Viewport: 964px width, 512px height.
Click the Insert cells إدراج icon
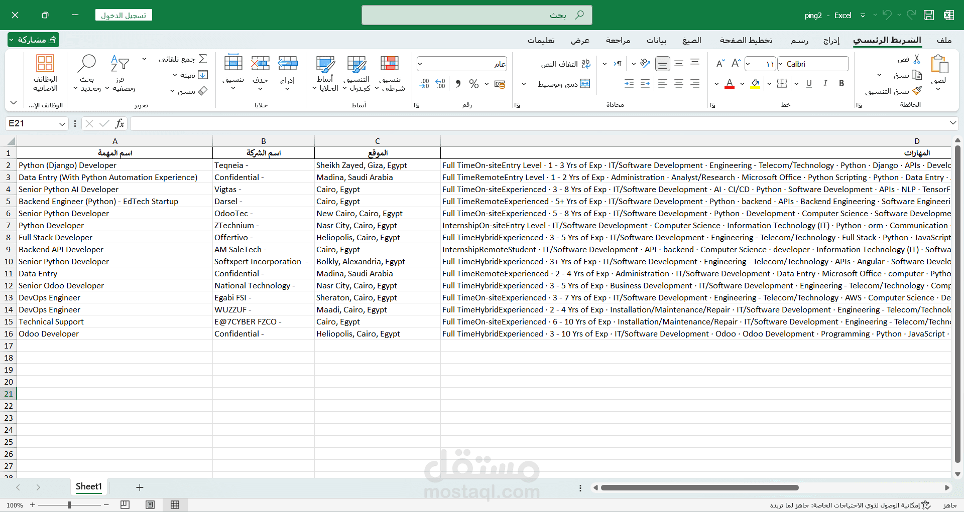[x=288, y=63]
